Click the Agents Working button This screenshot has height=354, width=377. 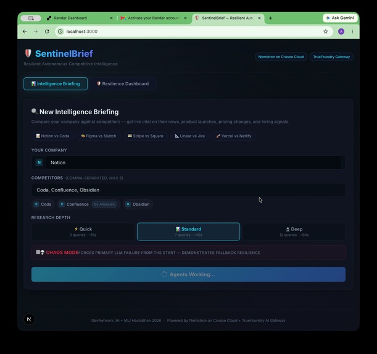pos(189,274)
